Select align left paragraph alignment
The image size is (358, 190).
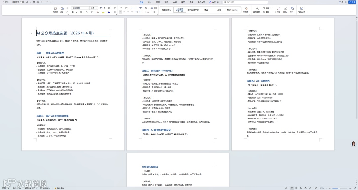pos(121,12)
